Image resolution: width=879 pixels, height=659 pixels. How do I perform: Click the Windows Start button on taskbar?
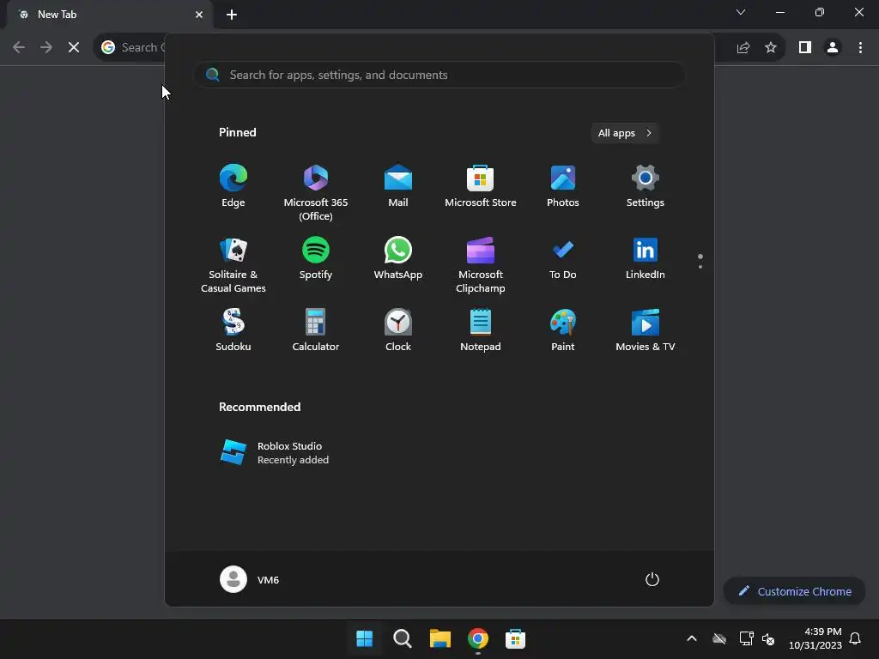tap(364, 638)
